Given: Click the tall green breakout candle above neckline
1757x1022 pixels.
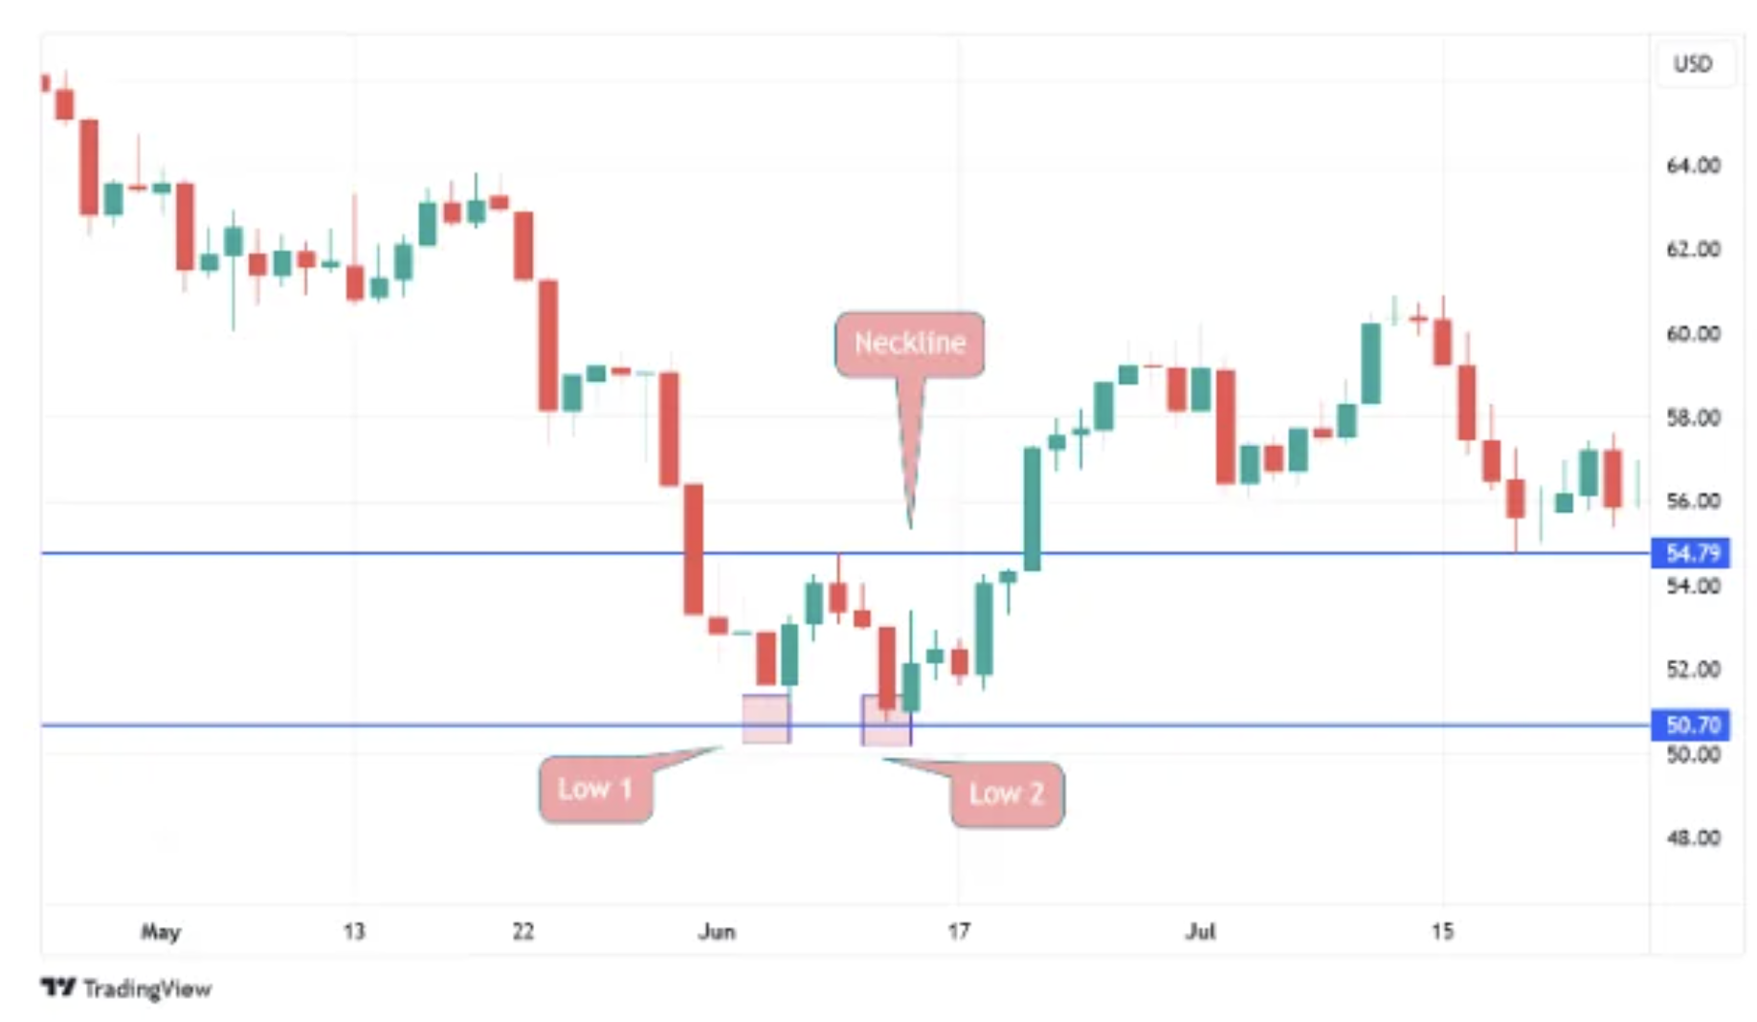Looking at the screenshot, I should [1032, 508].
